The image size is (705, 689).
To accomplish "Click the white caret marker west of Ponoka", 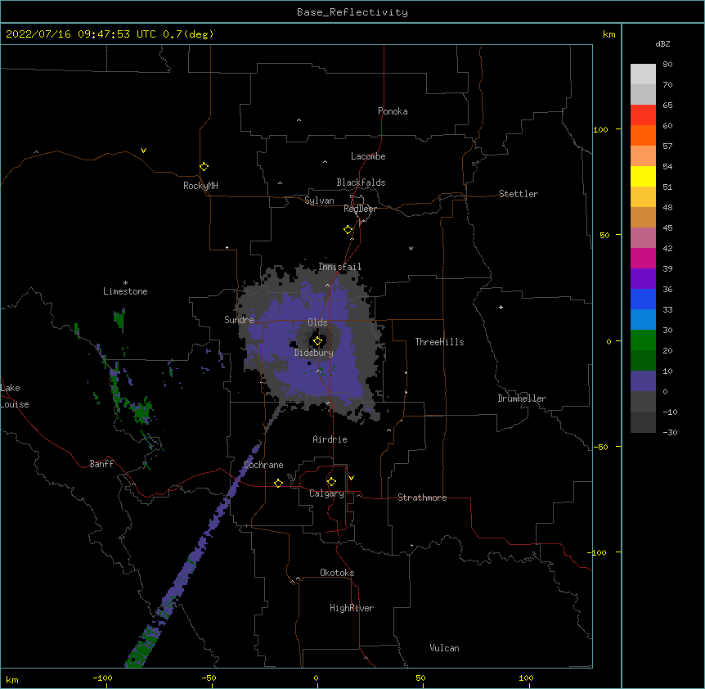I will [x=299, y=120].
